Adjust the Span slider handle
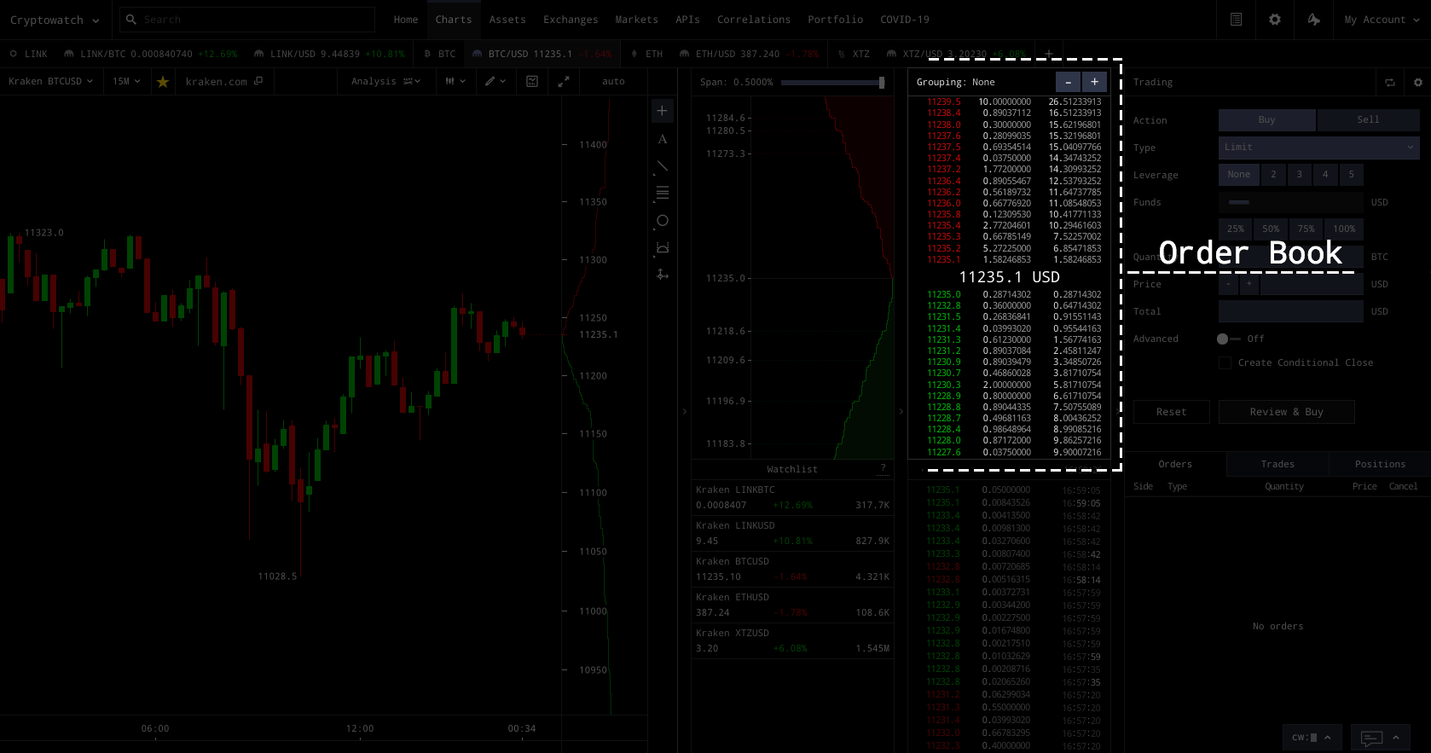The image size is (1431, 753). (x=882, y=83)
